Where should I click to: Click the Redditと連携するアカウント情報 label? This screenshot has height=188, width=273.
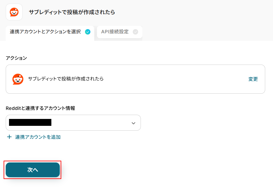tap(40, 108)
